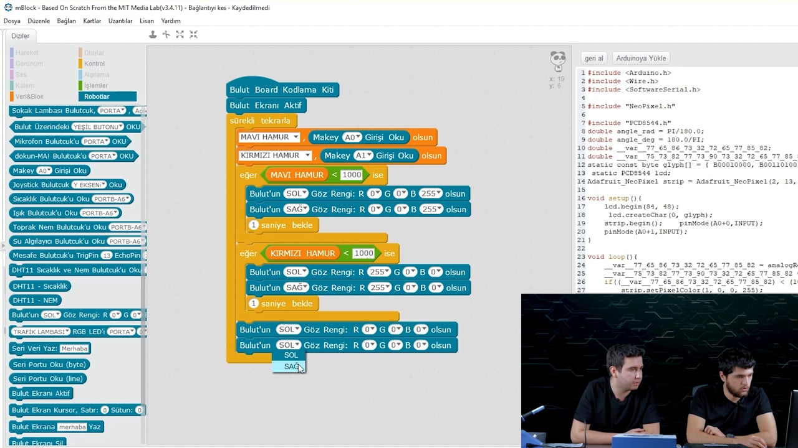Click the geri al button

594,58
